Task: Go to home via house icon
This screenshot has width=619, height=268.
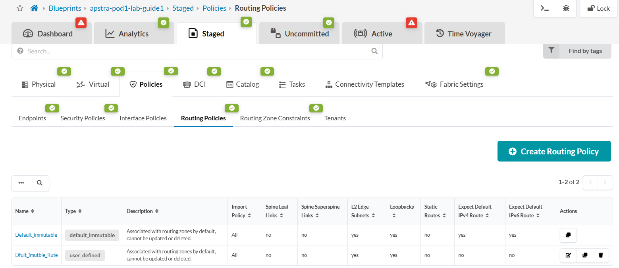Action: (x=34, y=8)
